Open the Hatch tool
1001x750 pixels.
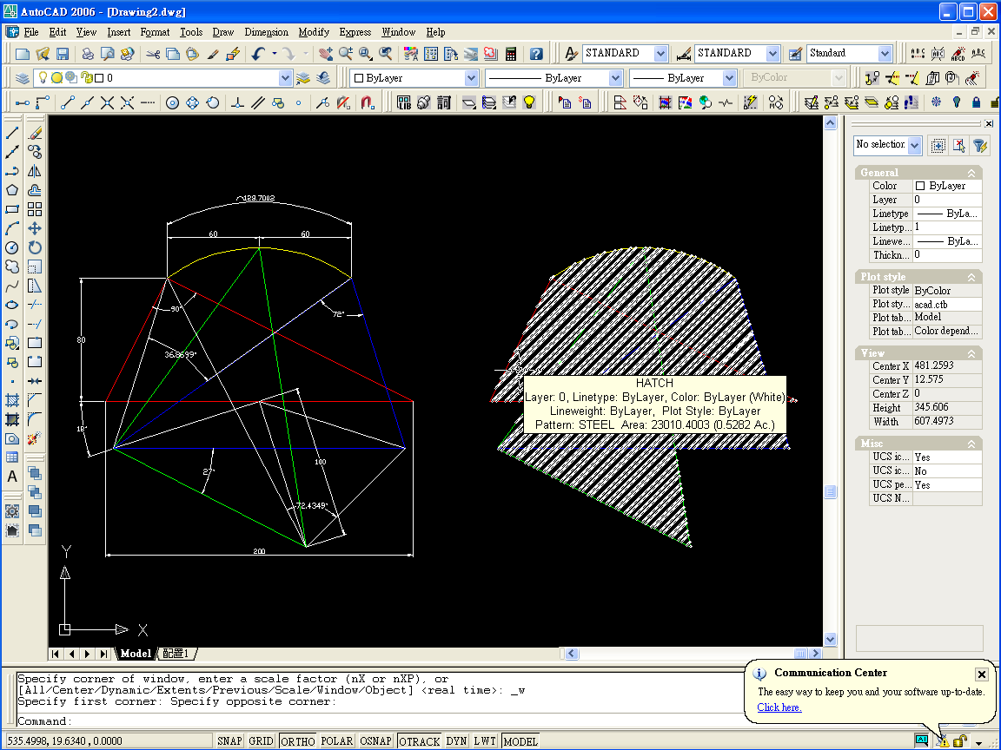[12, 400]
